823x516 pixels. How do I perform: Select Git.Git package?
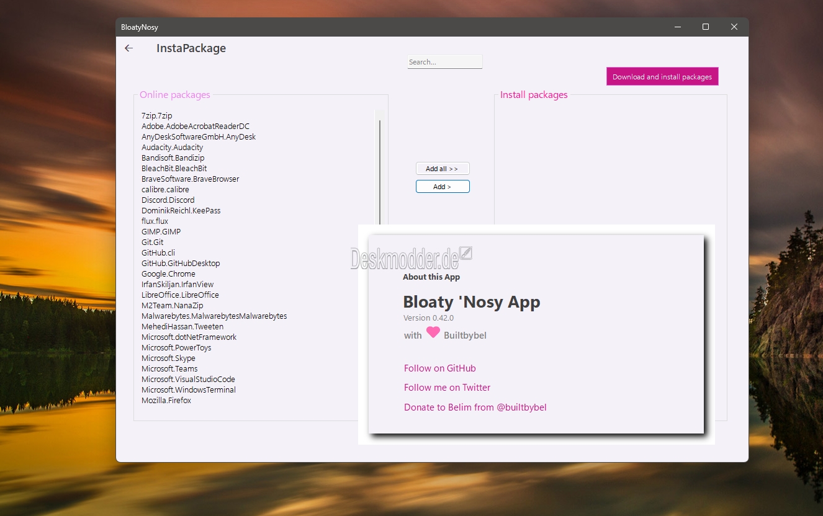click(x=153, y=242)
